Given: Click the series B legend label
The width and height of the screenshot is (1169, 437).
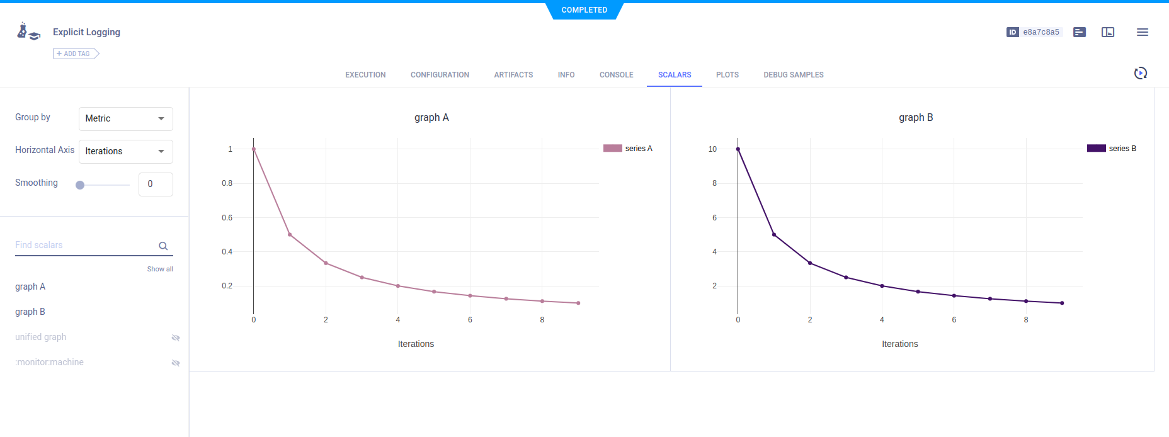Looking at the screenshot, I should click(1122, 149).
